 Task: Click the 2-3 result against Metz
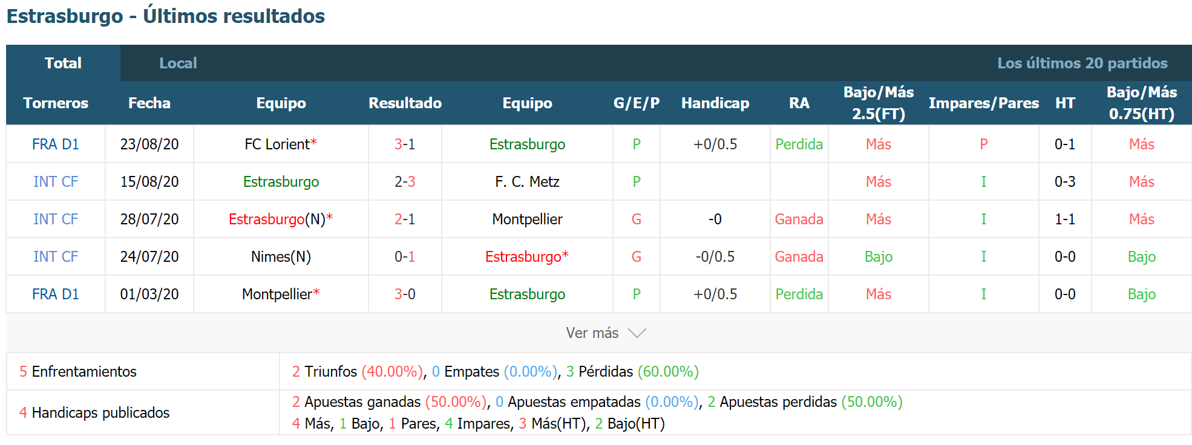pyautogui.click(x=405, y=181)
